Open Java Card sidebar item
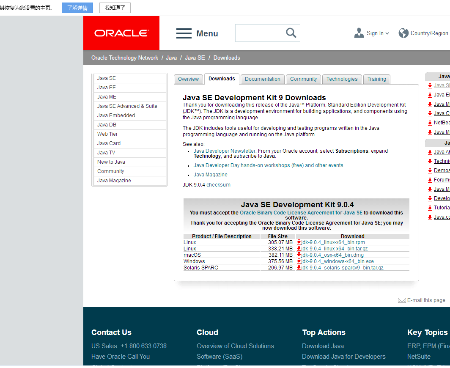This screenshot has width=450, height=368. (130, 143)
